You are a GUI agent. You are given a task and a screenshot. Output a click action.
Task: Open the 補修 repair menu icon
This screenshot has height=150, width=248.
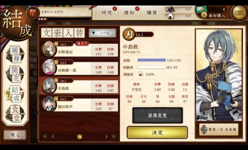tap(15, 55)
